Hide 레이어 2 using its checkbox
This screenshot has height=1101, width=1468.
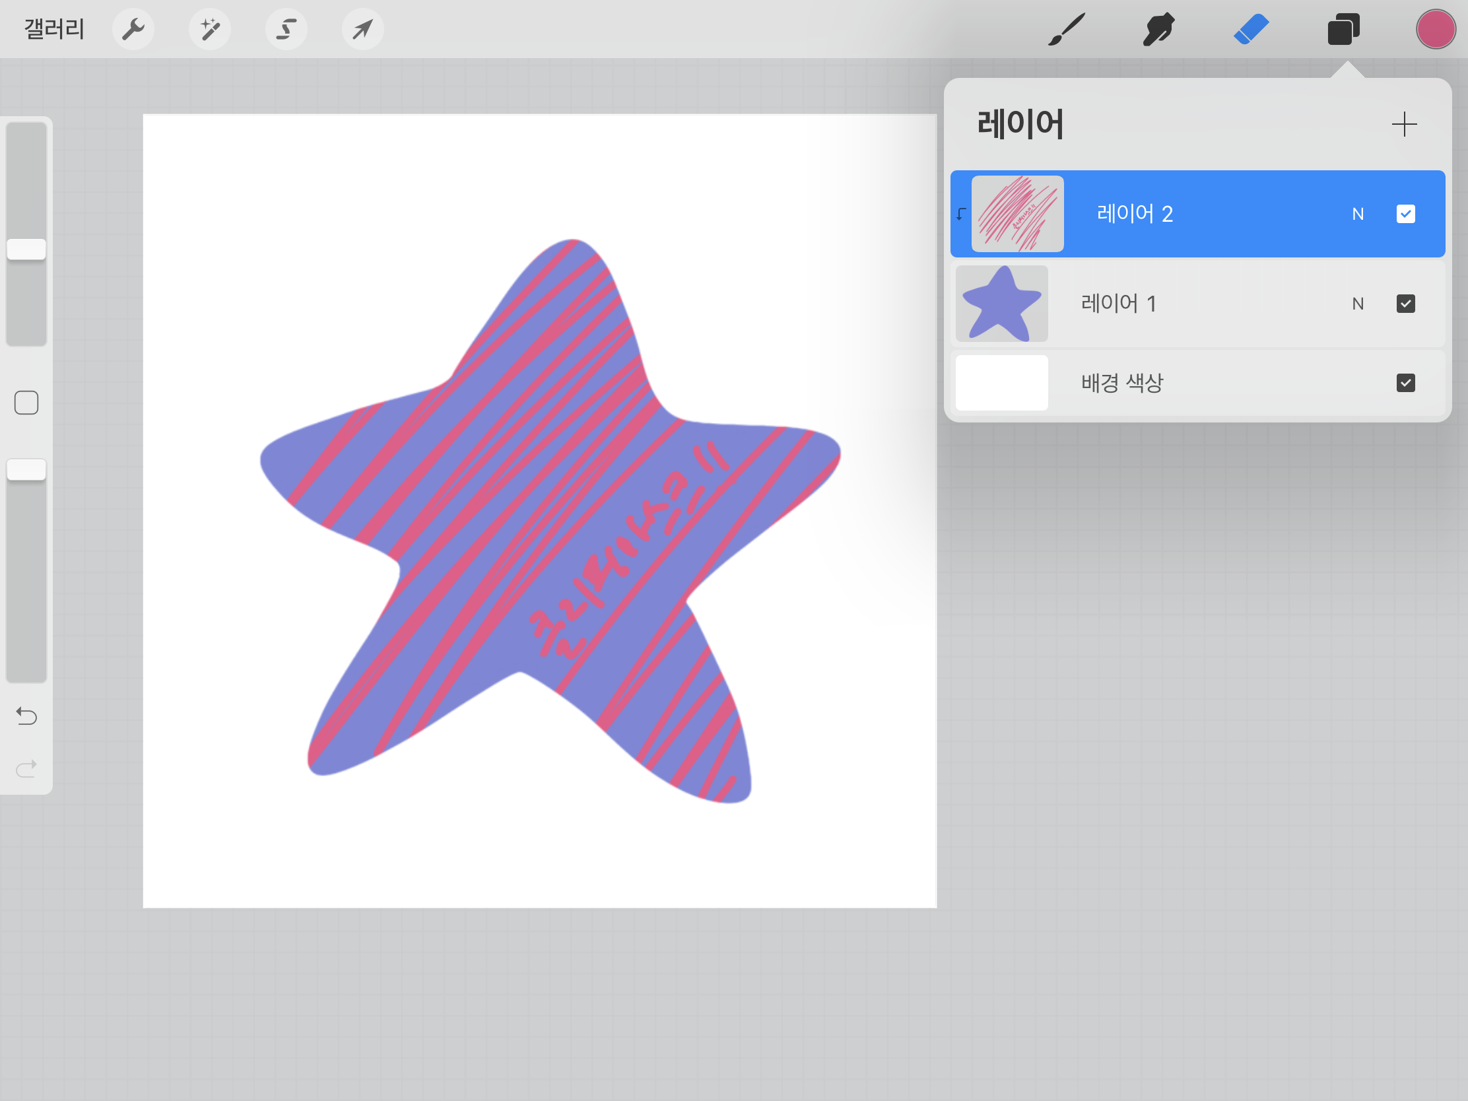(1405, 214)
